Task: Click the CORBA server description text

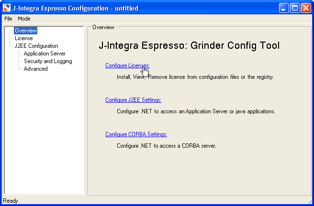Action: click(x=167, y=145)
